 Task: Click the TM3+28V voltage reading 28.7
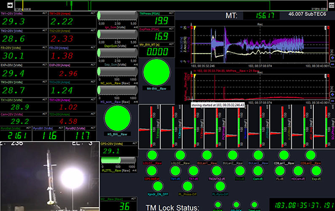13,90
